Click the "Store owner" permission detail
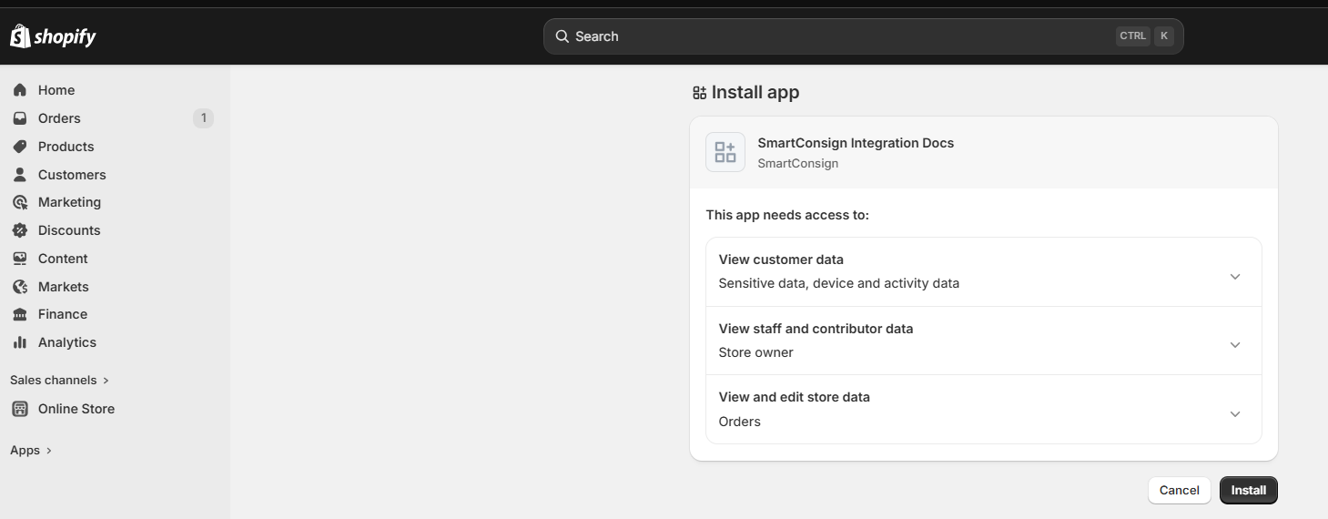Screen dimensions: 1328x519 tap(756, 352)
